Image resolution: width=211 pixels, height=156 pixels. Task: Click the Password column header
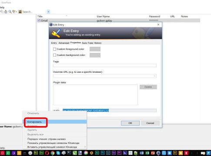click(x=154, y=16)
